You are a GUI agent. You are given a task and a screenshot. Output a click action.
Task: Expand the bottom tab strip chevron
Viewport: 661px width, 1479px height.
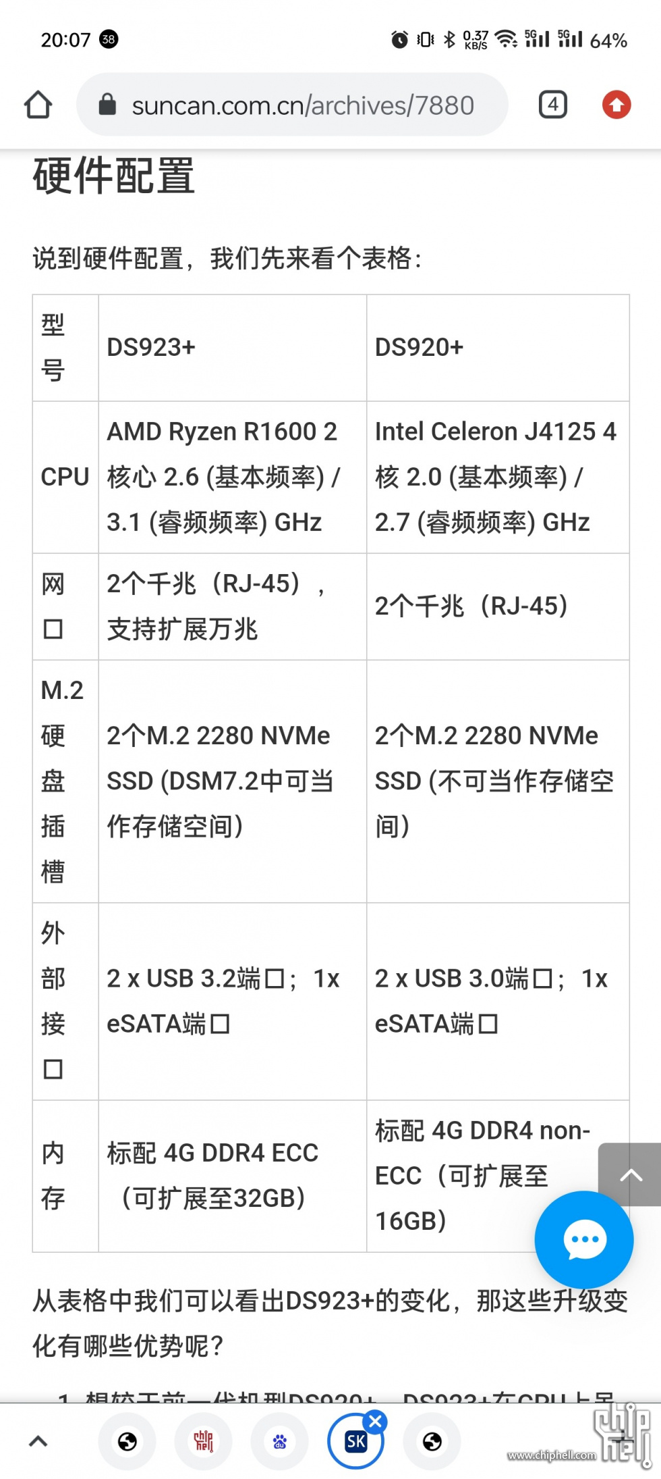[38, 1441]
